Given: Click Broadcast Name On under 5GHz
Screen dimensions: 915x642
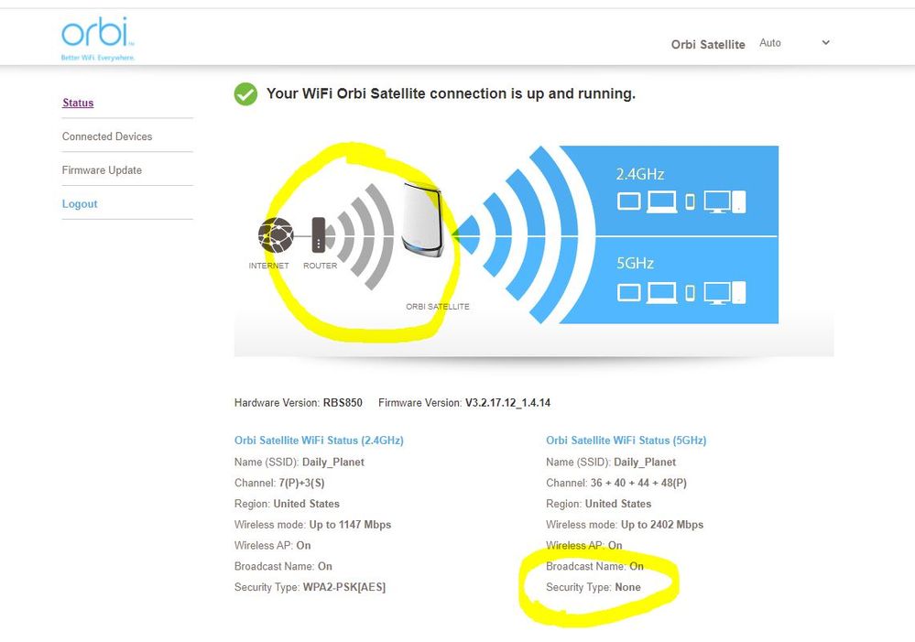Looking at the screenshot, I should pyautogui.click(x=594, y=567).
